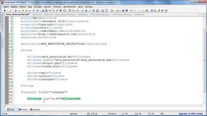Screen dimensions: 207x116
Task: Open the Правка menu
Action: click(x=14, y=7)
